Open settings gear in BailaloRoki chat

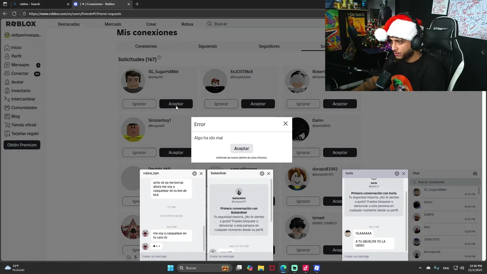pos(262,174)
